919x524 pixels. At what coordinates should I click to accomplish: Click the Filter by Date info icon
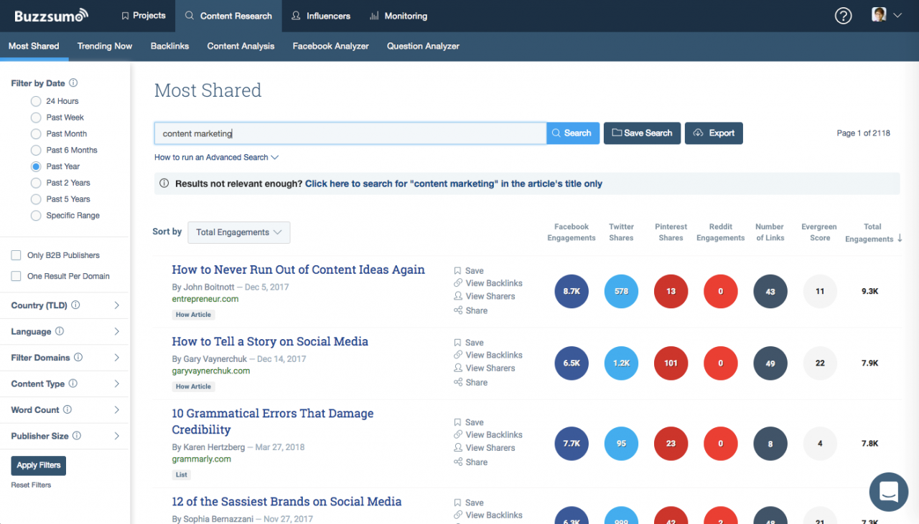(73, 83)
